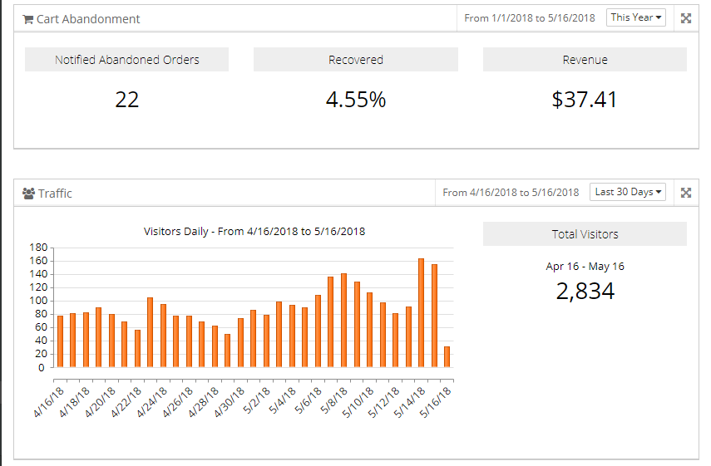This screenshot has width=711, height=466.
Task: Open the This Year date range dropdown
Action: click(636, 17)
